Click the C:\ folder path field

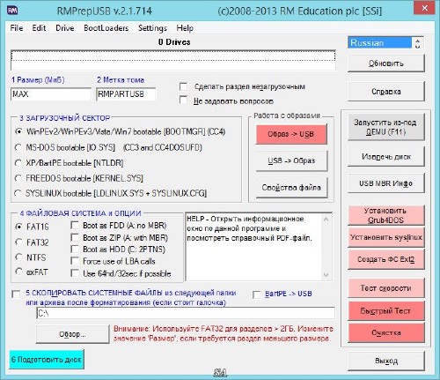[186, 313]
